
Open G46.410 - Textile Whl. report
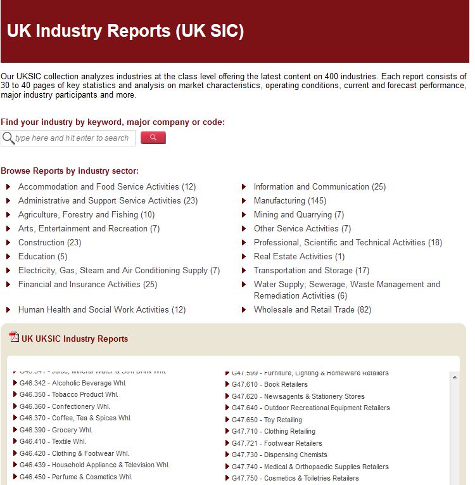53,441
